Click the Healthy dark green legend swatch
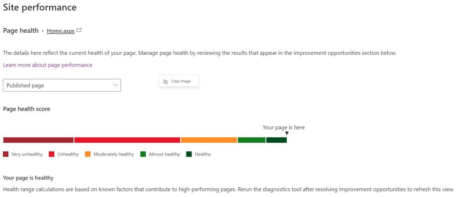Image resolution: width=459 pixels, height=197 pixels. point(189,154)
